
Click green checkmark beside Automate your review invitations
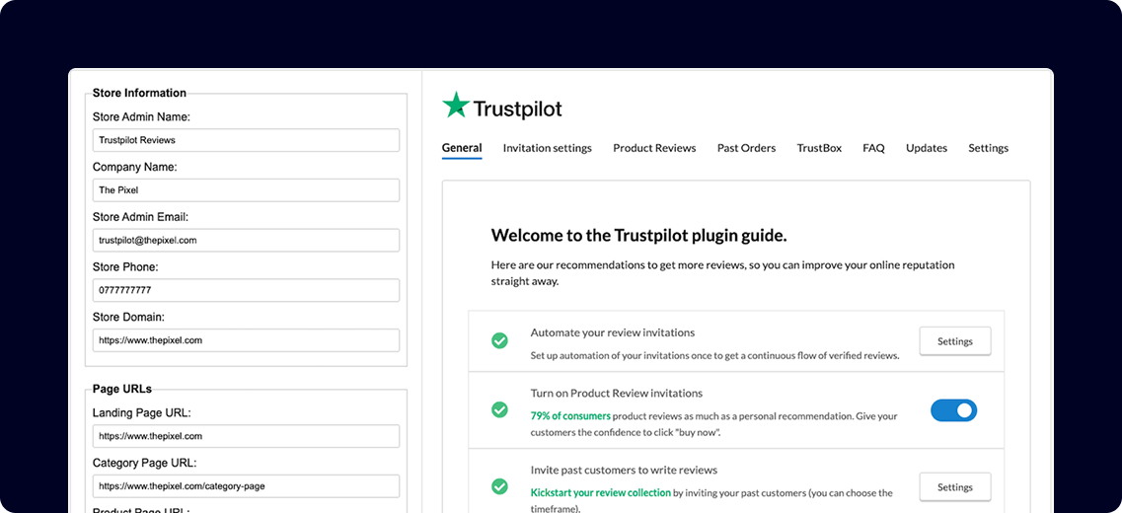499,340
